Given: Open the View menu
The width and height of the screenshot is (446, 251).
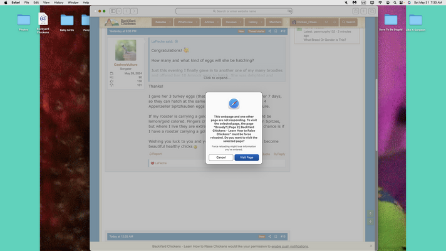Looking at the screenshot, I should (46, 3).
